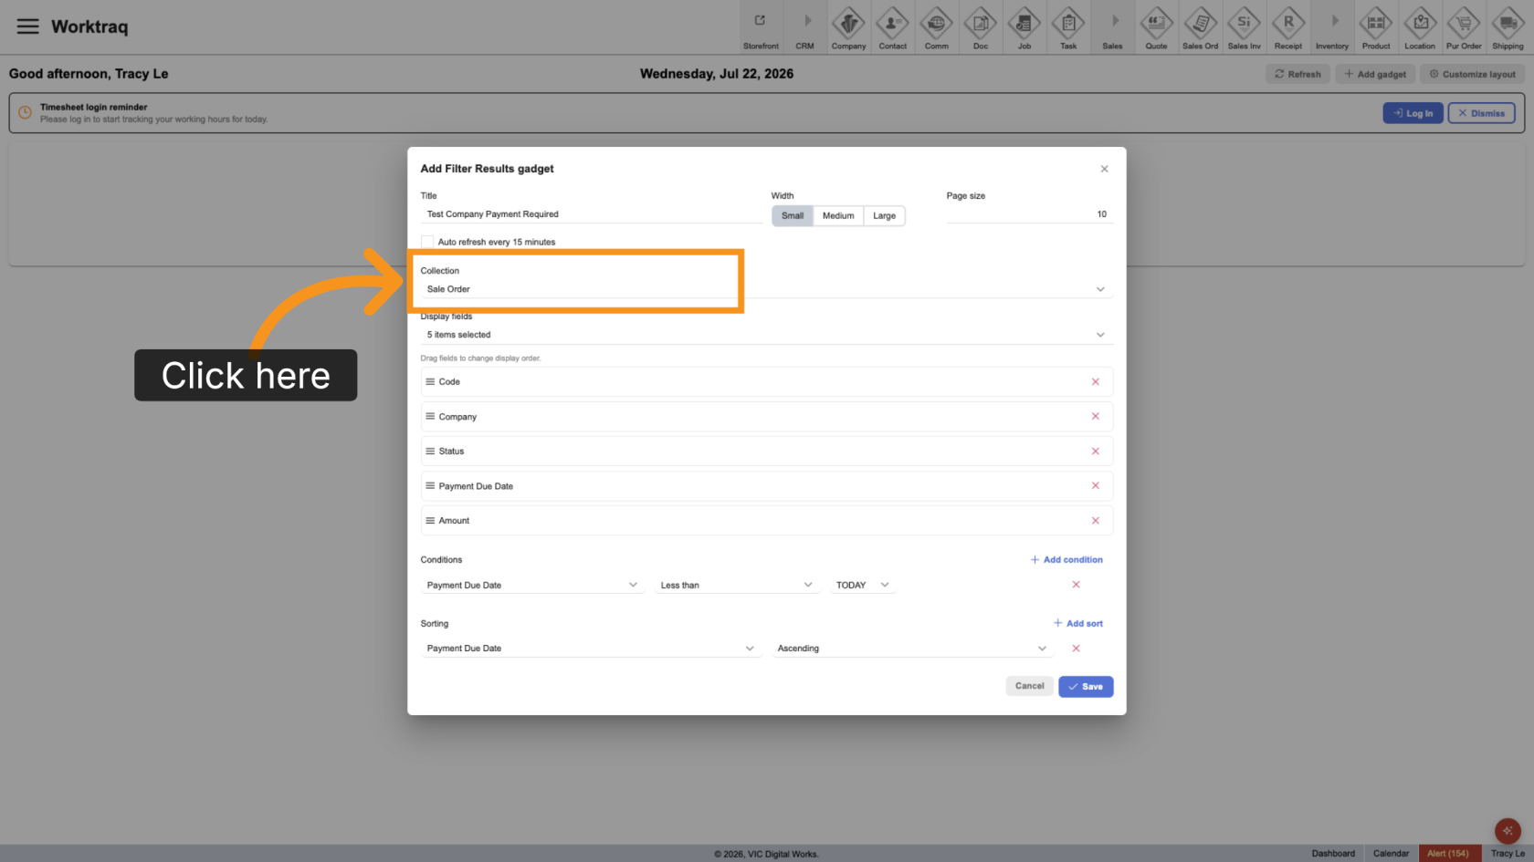This screenshot has width=1534, height=862.
Task: Click the Status display field row
Action: coord(766,452)
